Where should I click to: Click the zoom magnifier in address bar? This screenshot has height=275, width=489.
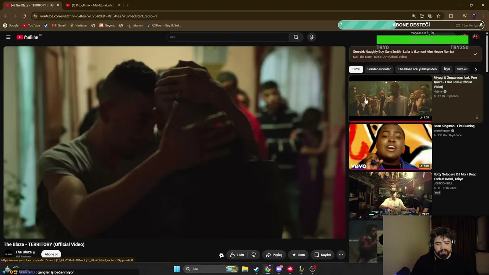[413, 16]
